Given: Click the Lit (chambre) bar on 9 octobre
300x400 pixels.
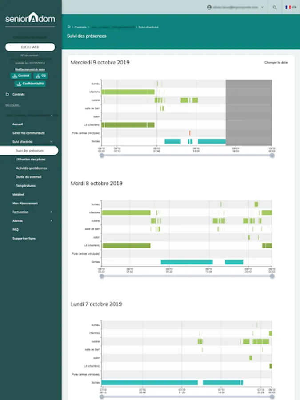Looking at the screenshot, I should 128,125.
